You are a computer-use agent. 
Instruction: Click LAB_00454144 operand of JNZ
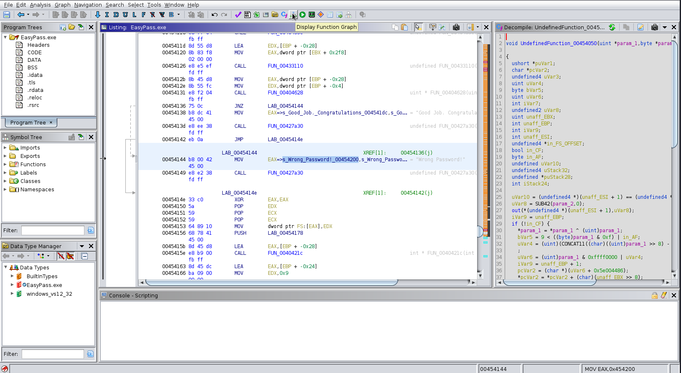coord(285,106)
